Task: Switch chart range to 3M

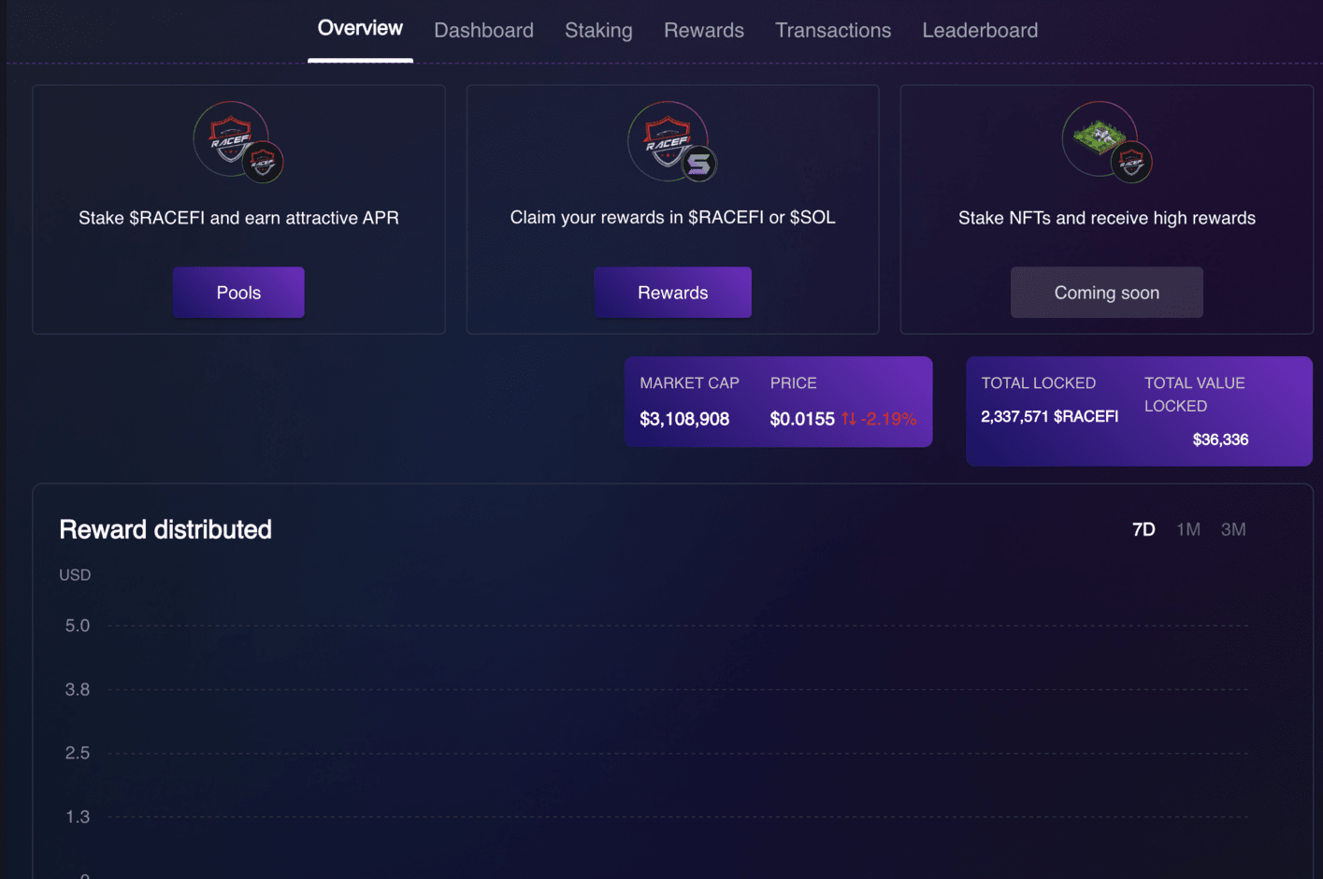Action: [1233, 529]
